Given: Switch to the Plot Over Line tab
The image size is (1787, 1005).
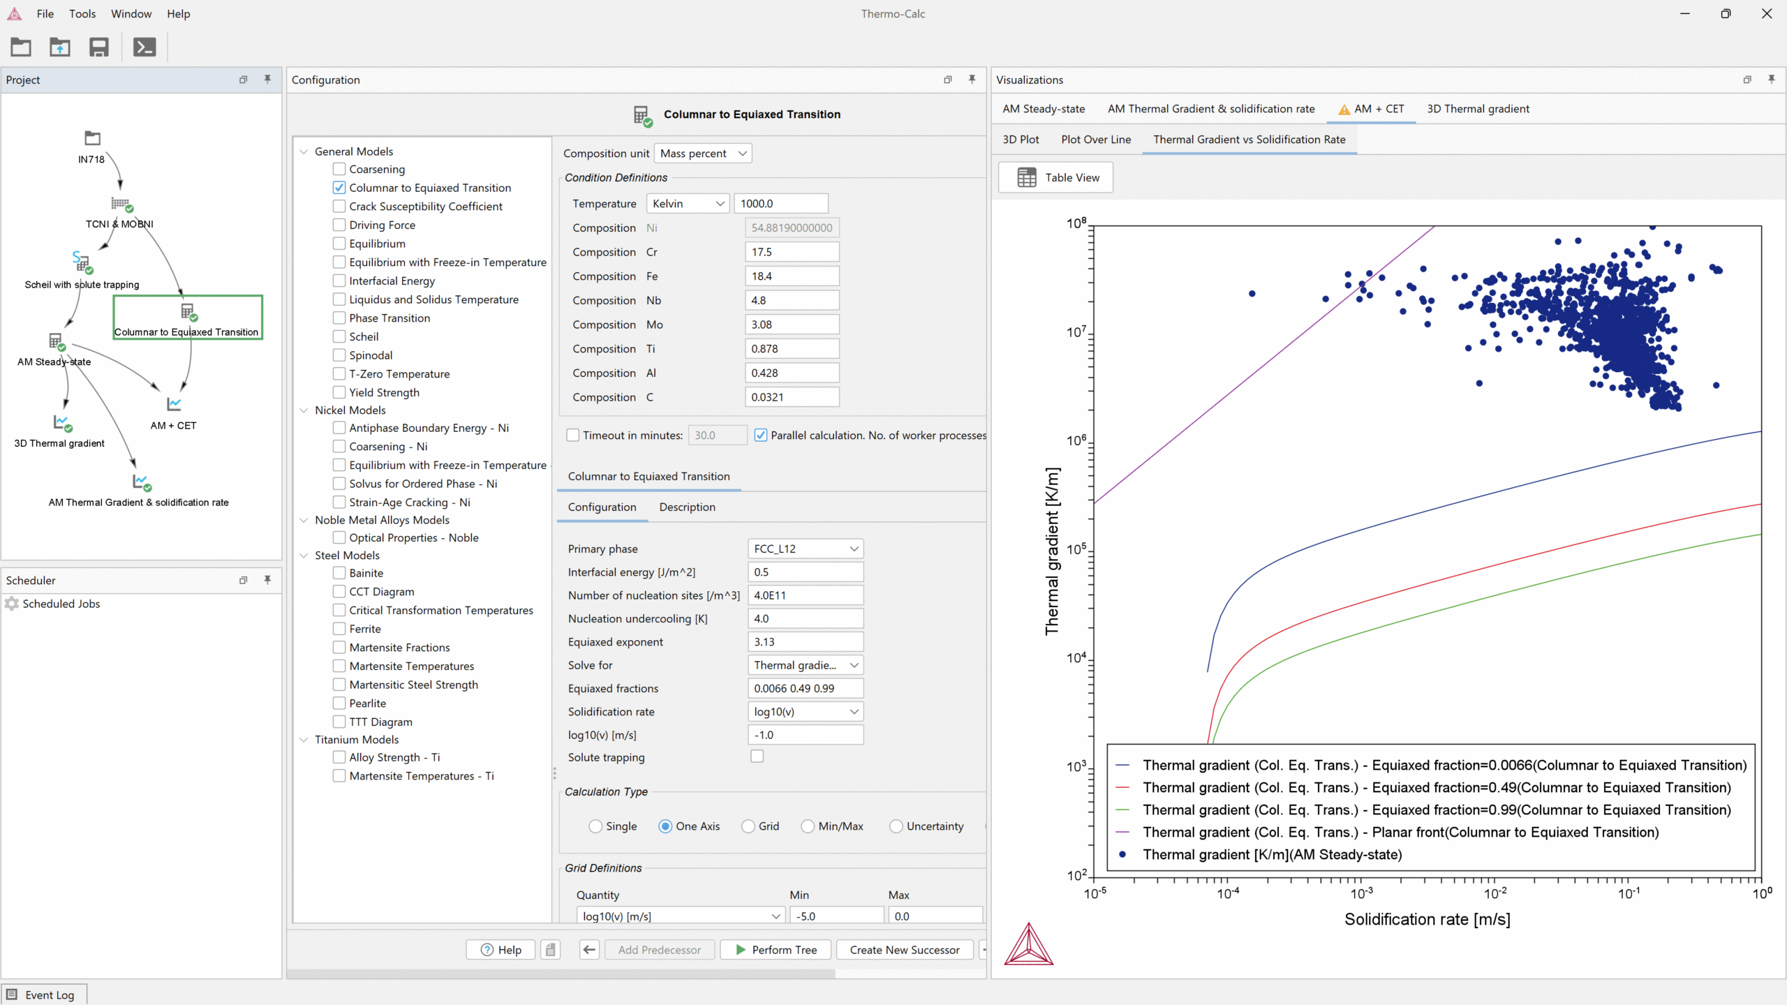Looking at the screenshot, I should pyautogui.click(x=1095, y=140).
